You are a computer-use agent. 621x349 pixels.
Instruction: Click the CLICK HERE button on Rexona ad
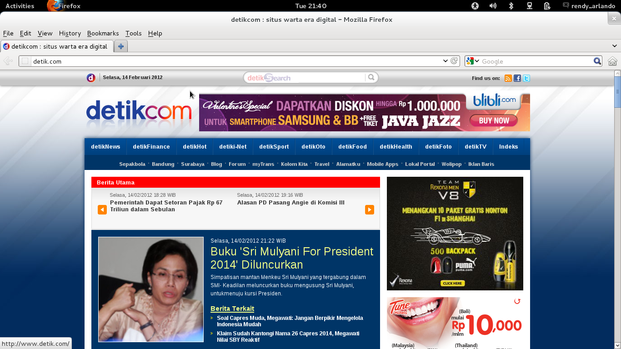452,283
